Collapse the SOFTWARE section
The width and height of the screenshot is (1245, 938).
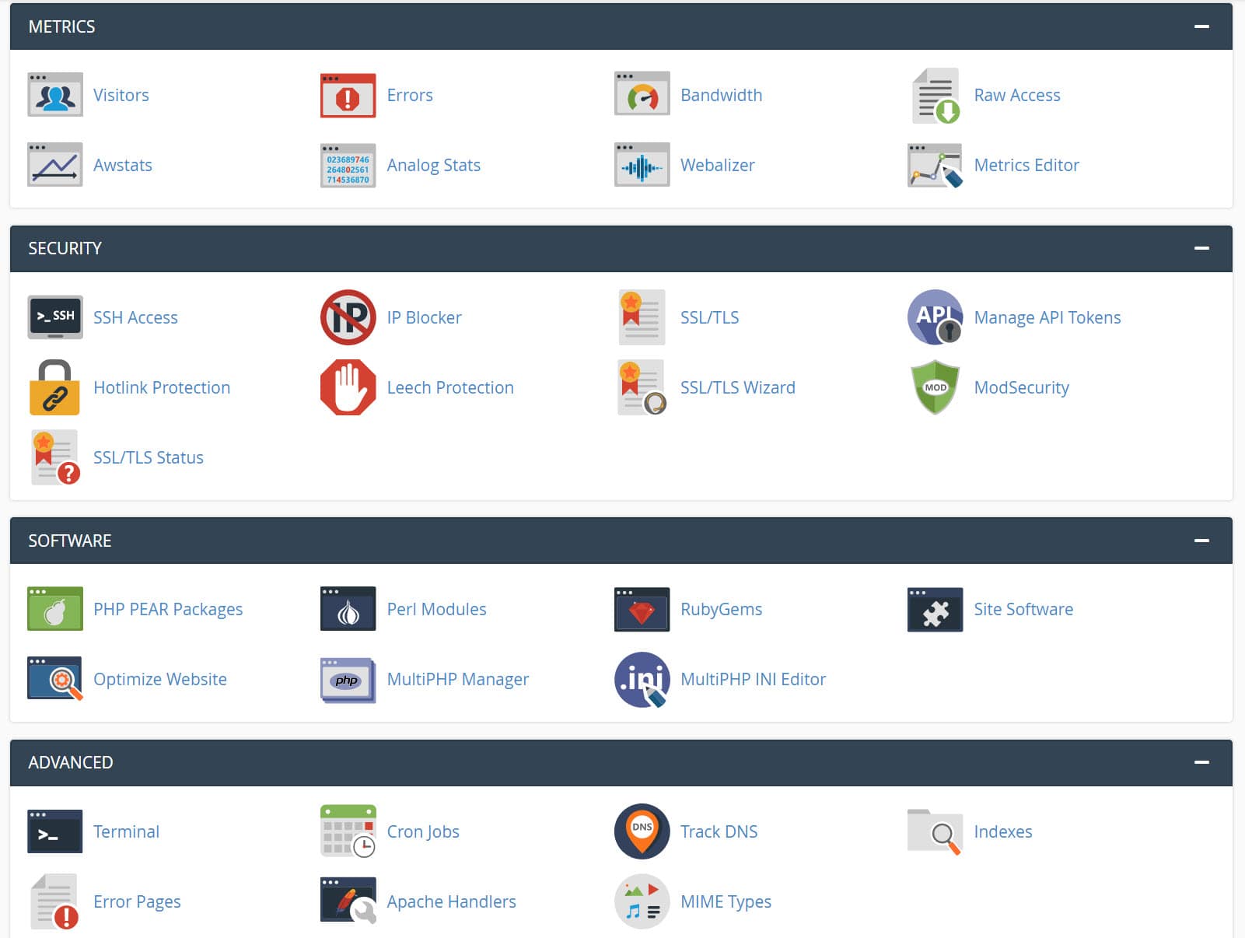1203,540
